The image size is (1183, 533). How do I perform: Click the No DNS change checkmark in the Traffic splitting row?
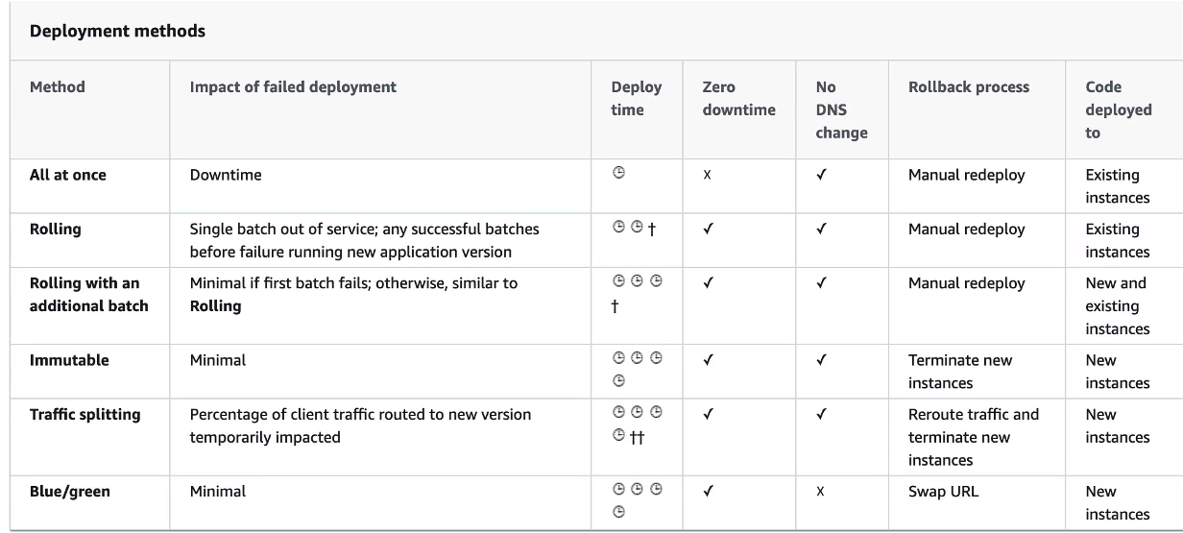click(821, 415)
